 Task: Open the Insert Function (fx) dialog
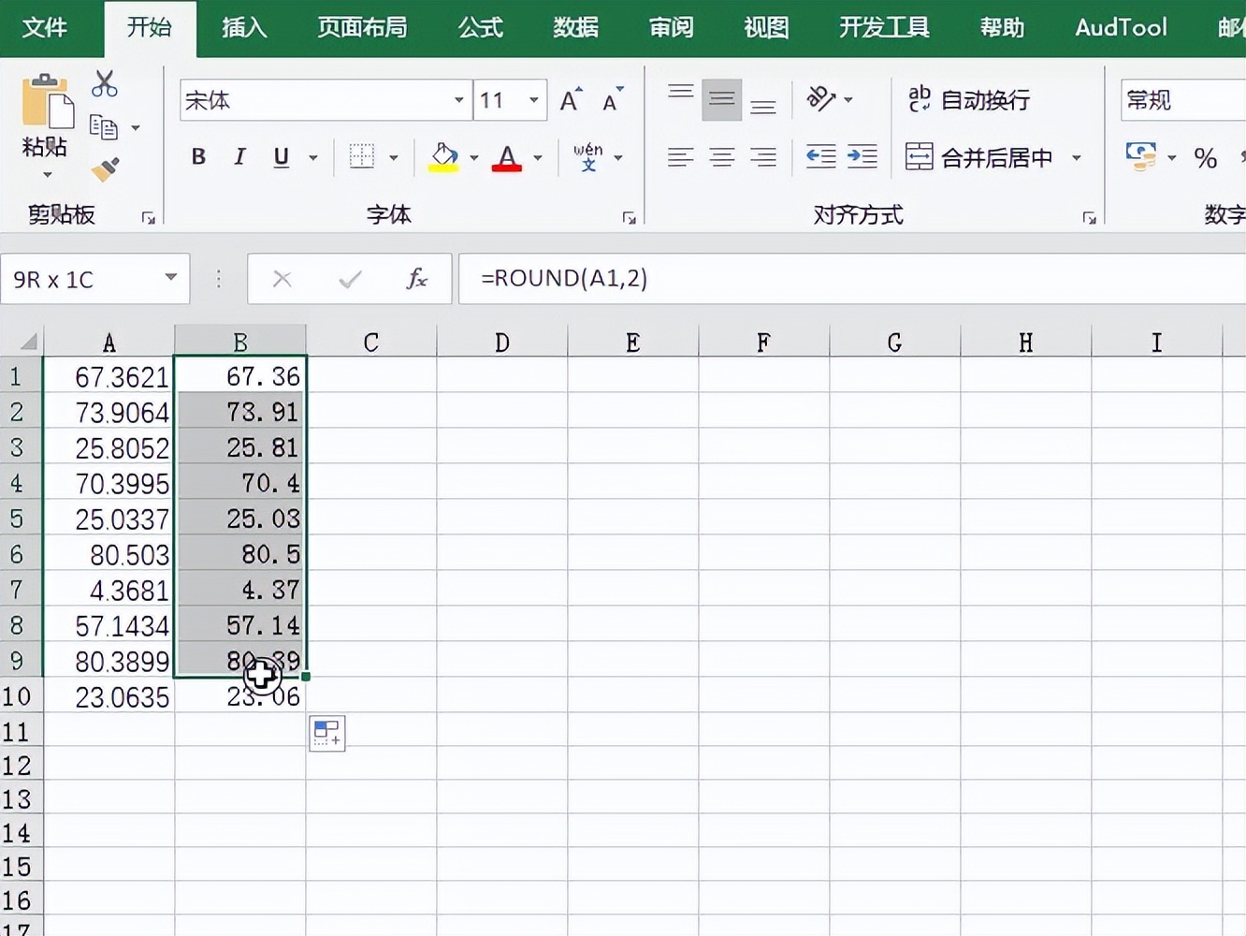tap(415, 278)
